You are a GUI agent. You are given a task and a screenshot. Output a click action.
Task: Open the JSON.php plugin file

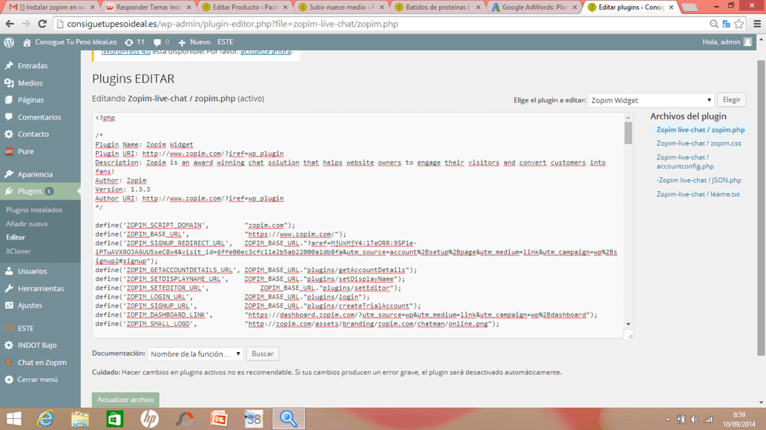[x=698, y=180]
